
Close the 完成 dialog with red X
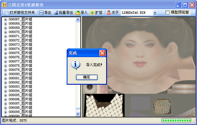pos(102,53)
